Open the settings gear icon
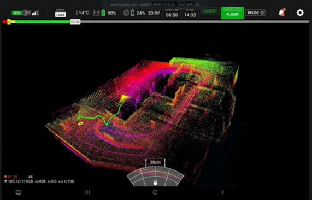This screenshot has height=200, width=312. pos(300,13)
